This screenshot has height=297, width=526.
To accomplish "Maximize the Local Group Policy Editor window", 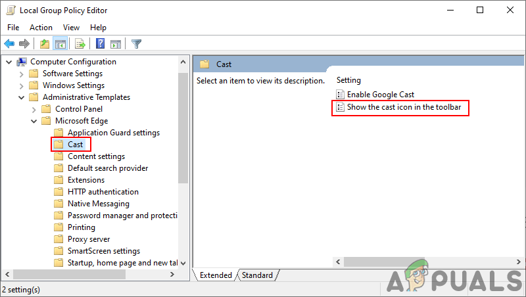I will 480,10.
